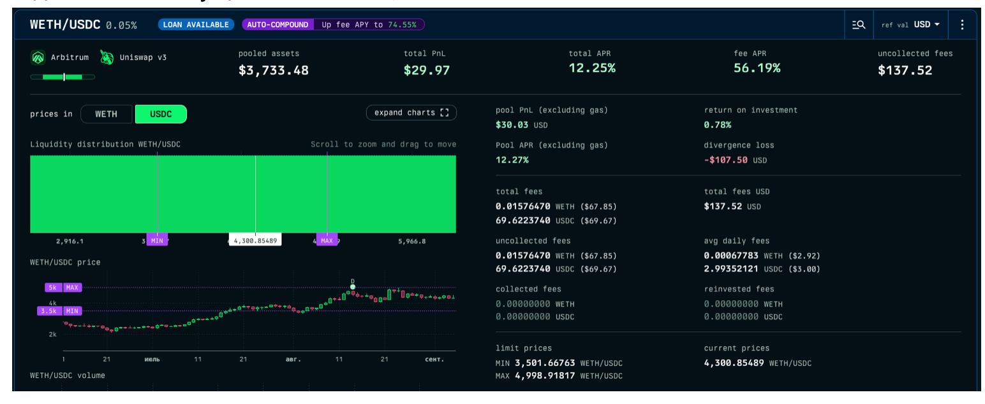This screenshot has height=404, width=985.
Task: Click the WETH/USDC pool title
Action: (x=66, y=25)
